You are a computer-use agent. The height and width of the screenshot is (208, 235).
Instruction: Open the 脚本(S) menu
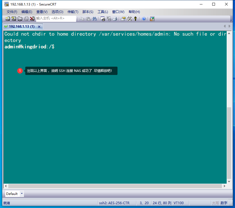88,12
